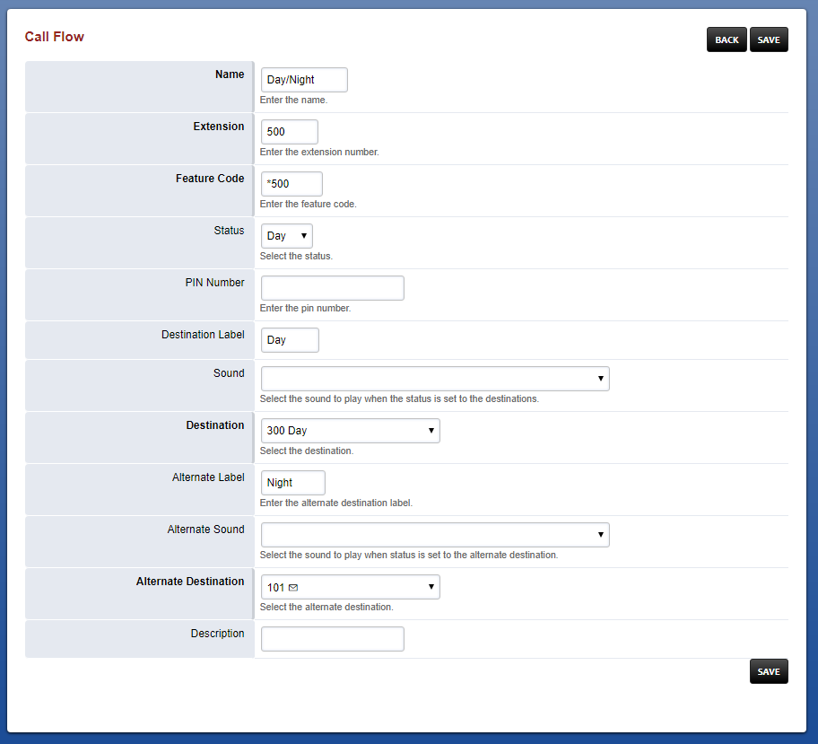Click the Sound field's status-destinations hint text
Image resolution: width=818 pixels, height=744 pixels.
[x=399, y=398]
